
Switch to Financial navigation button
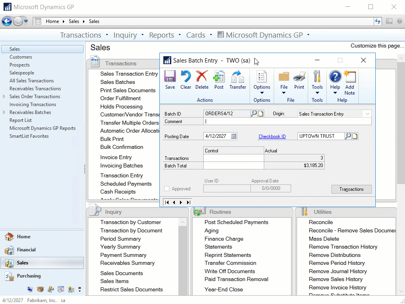pyautogui.click(x=42, y=250)
